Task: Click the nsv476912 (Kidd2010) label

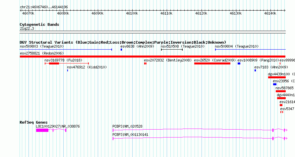Action: click(x=87, y=67)
